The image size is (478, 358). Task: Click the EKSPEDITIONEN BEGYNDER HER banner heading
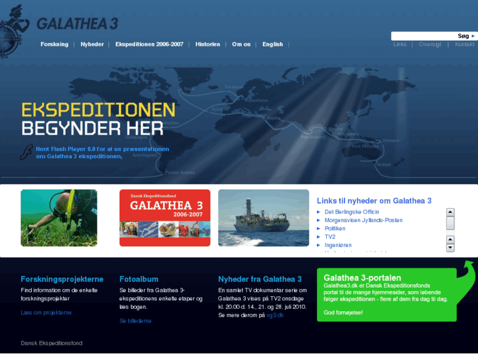(x=98, y=119)
